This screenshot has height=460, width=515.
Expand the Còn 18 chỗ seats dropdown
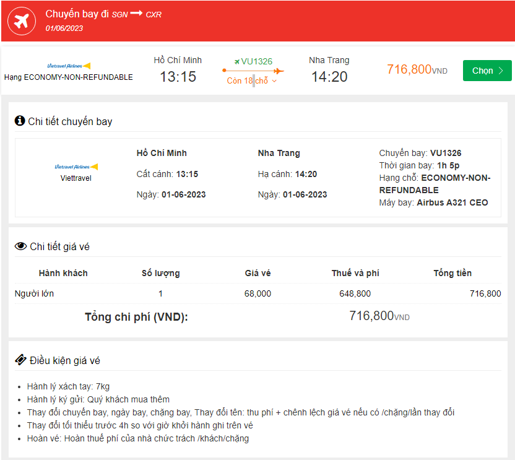pos(248,81)
